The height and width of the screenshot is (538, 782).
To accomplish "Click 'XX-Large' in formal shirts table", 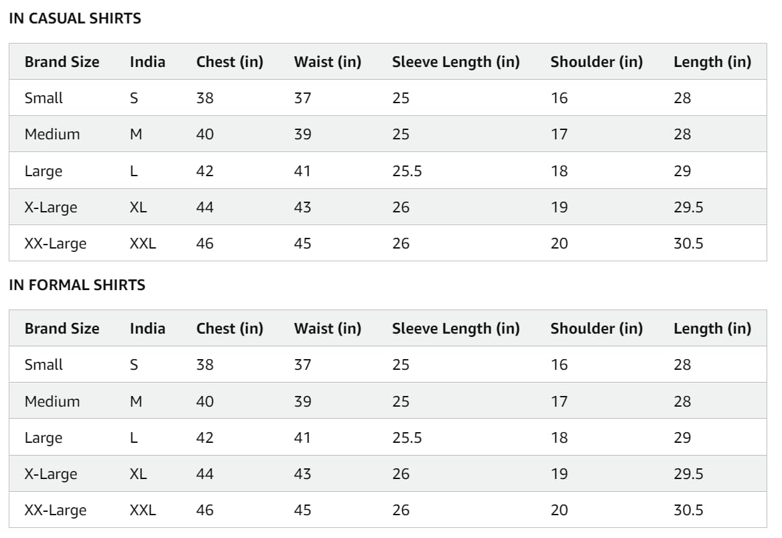I will point(56,510).
